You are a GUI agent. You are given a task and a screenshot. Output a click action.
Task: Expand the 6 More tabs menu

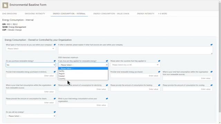163,14
